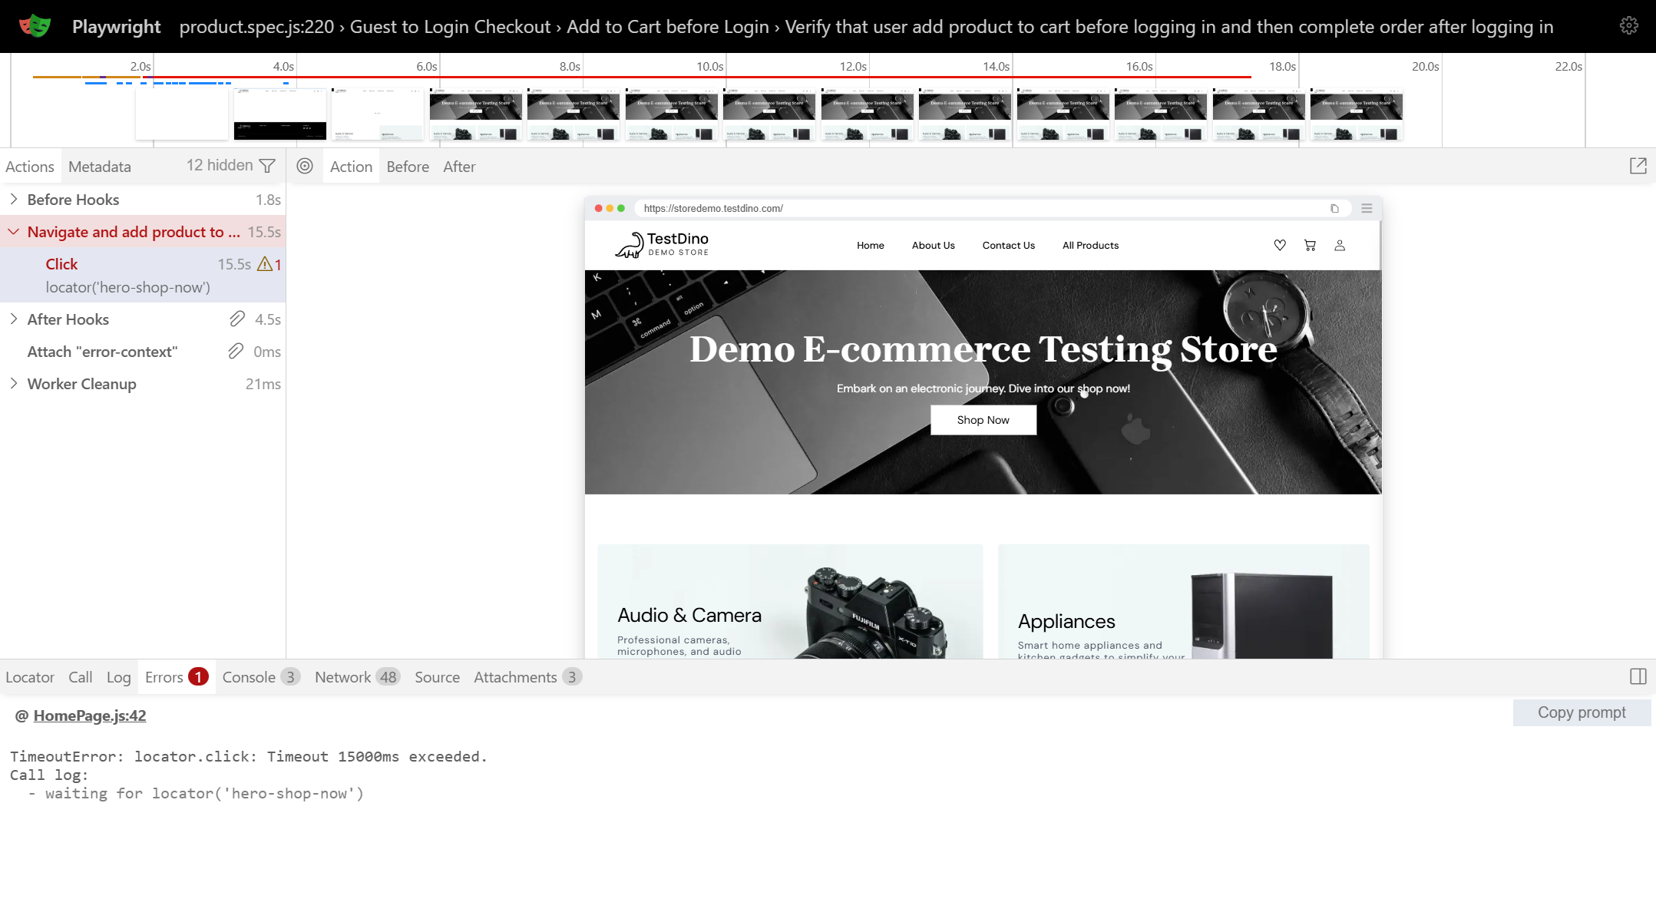This screenshot has width=1656, height=922.
Task: Switch to the Metadata tab
Action: [x=100, y=166]
